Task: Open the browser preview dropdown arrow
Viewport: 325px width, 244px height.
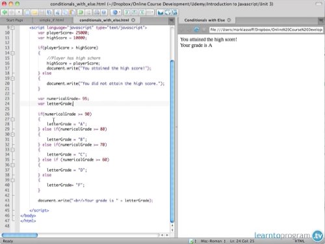Action: (x=120, y=12)
